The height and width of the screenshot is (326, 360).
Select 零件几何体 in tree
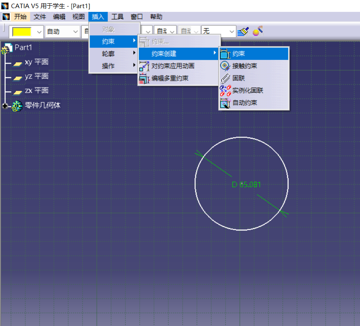coord(43,105)
